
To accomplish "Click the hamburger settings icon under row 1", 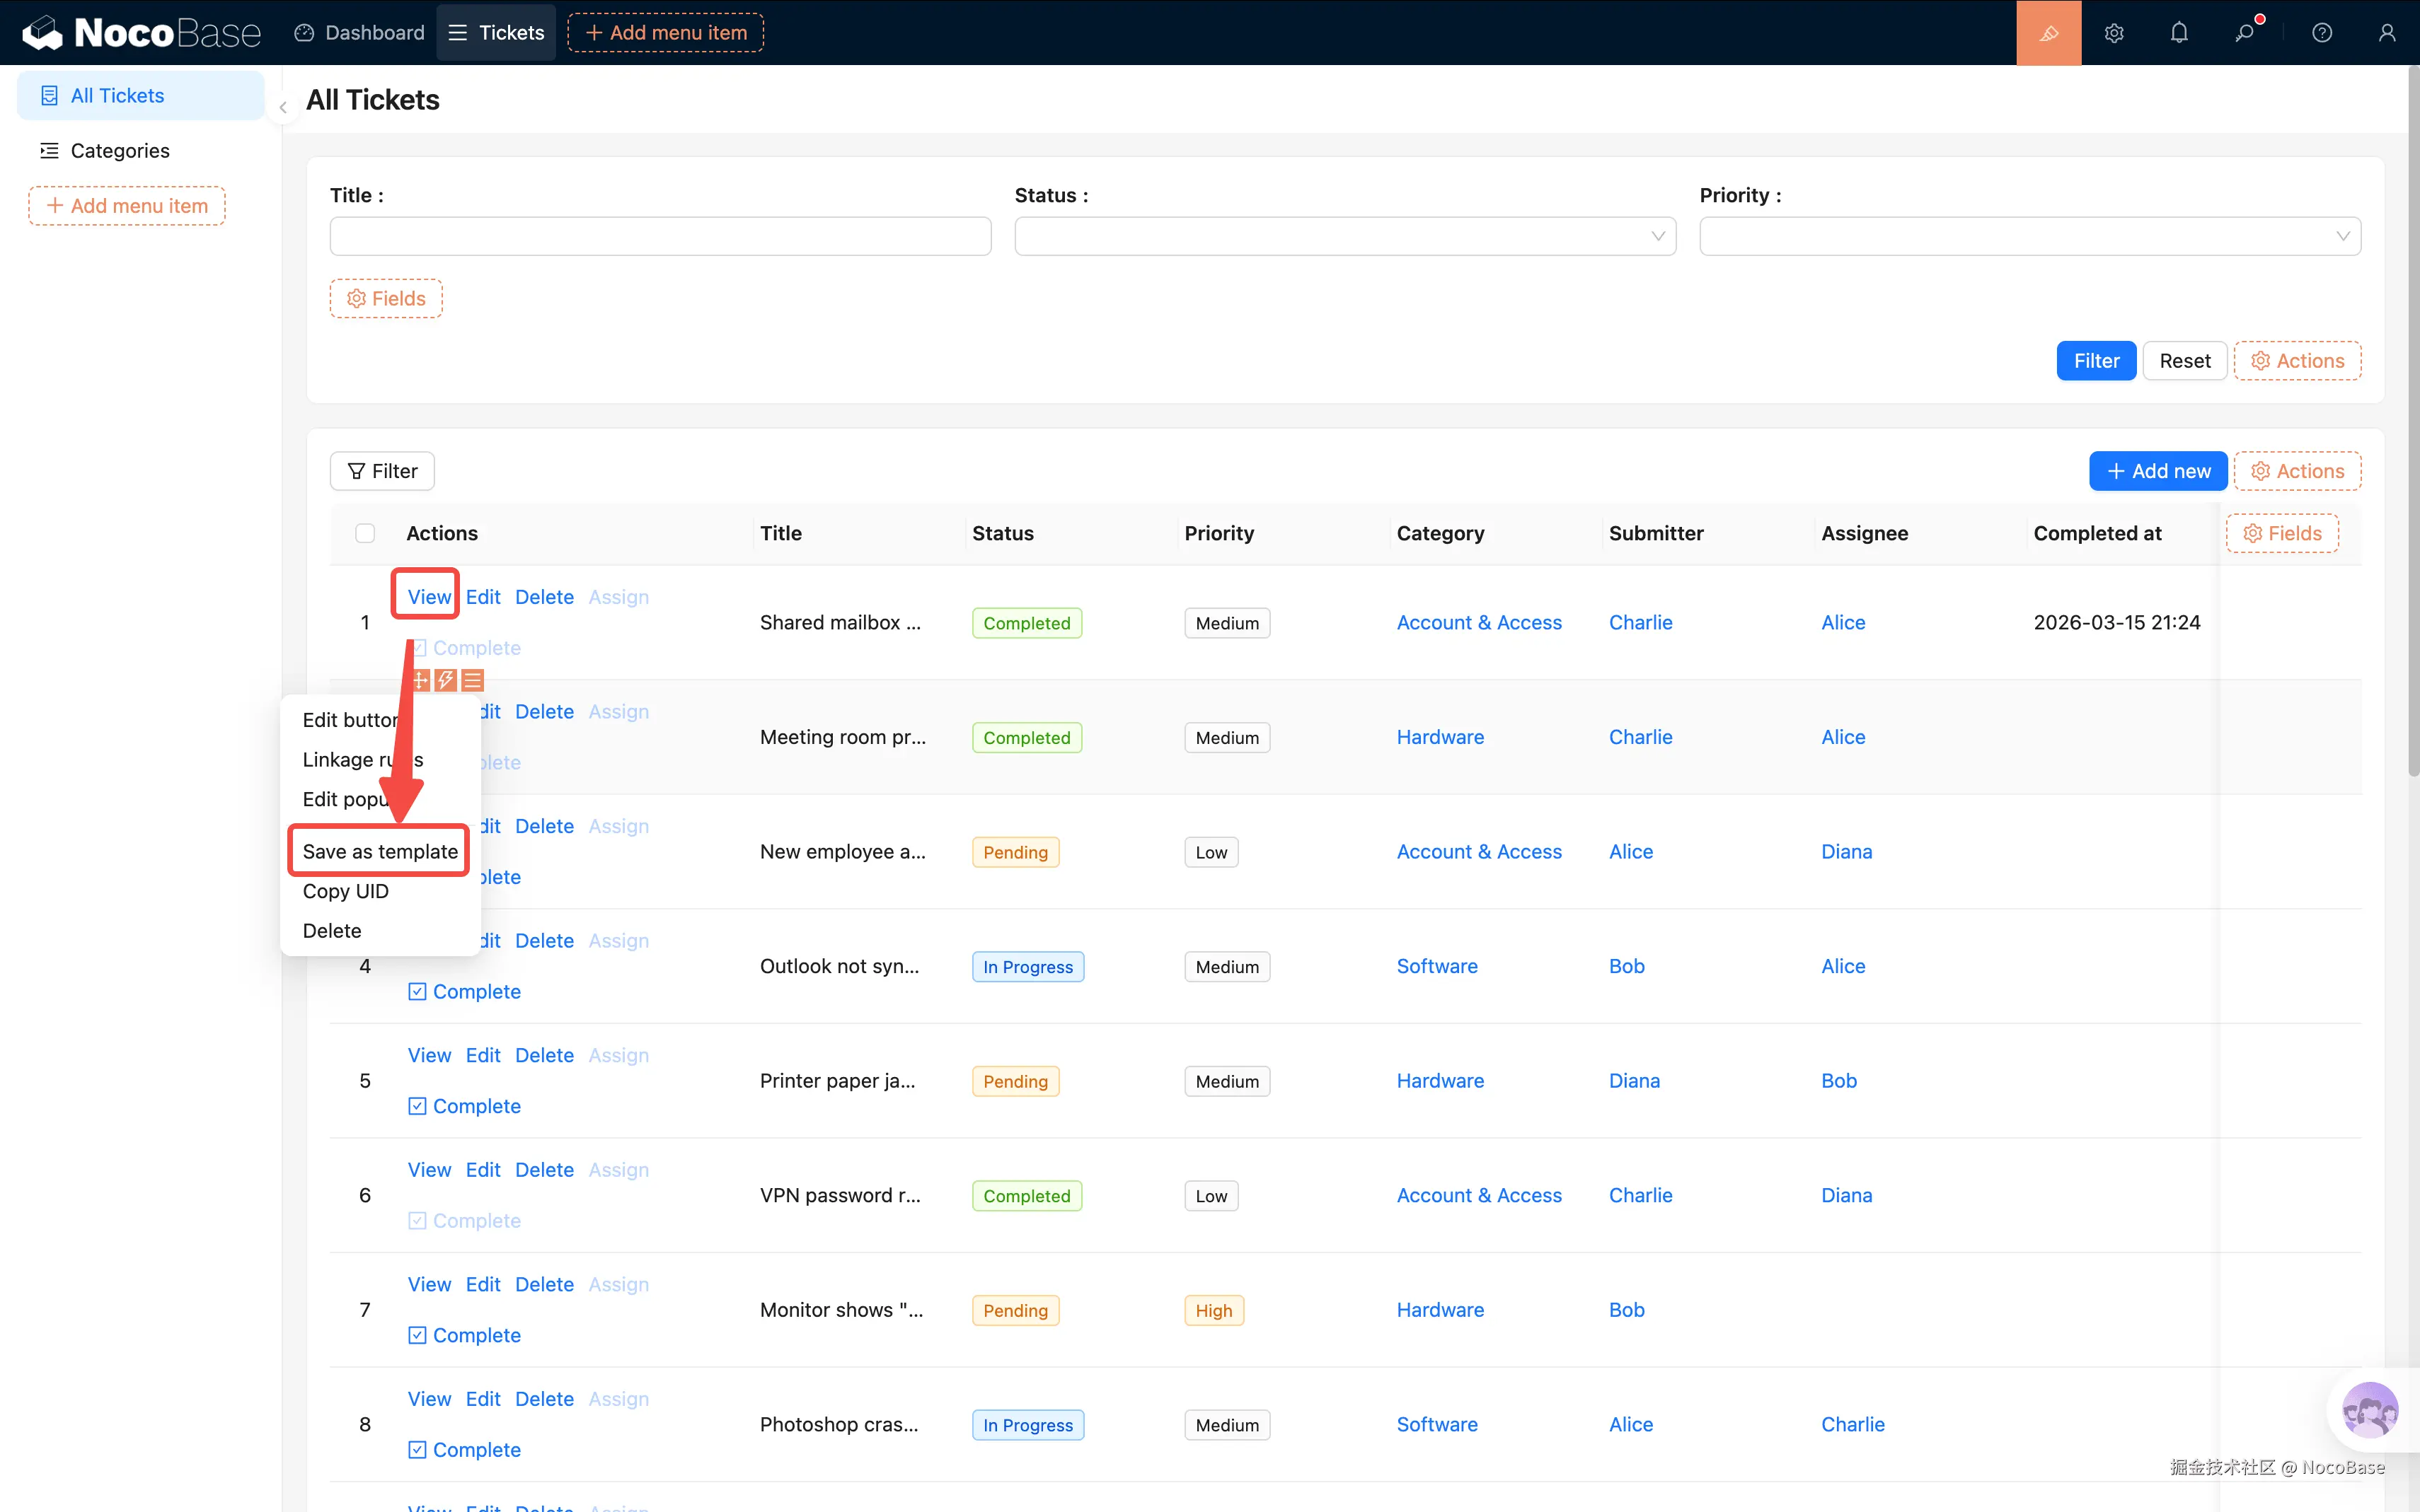I will 472,680.
